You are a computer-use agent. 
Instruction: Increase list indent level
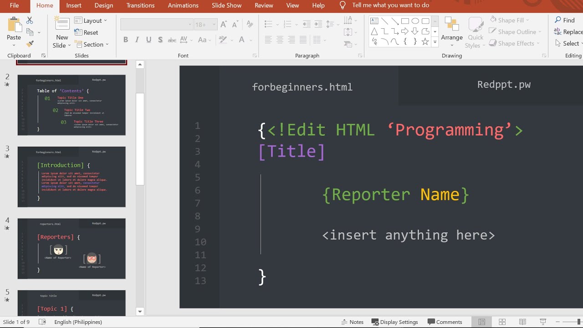pyautogui.click(x=318, y=24)
